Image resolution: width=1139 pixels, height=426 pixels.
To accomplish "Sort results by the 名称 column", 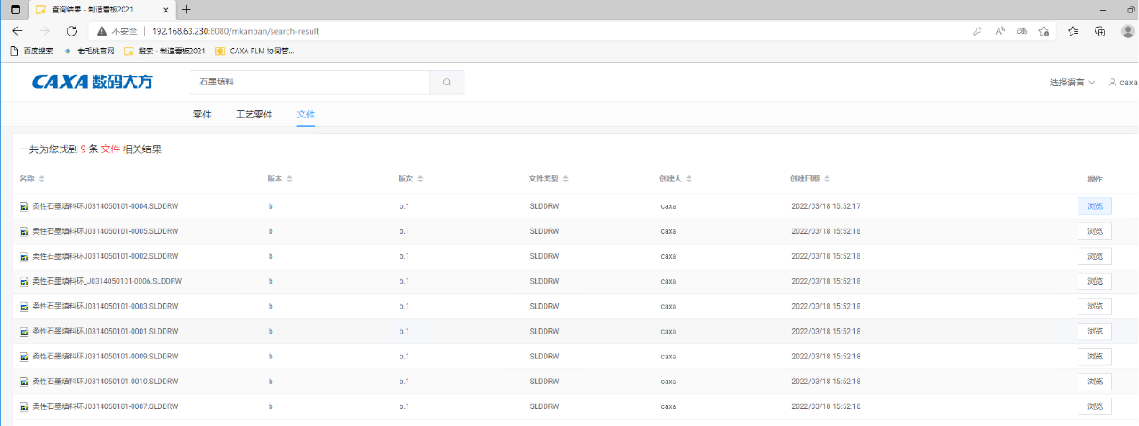I will (x=41, y=179).
